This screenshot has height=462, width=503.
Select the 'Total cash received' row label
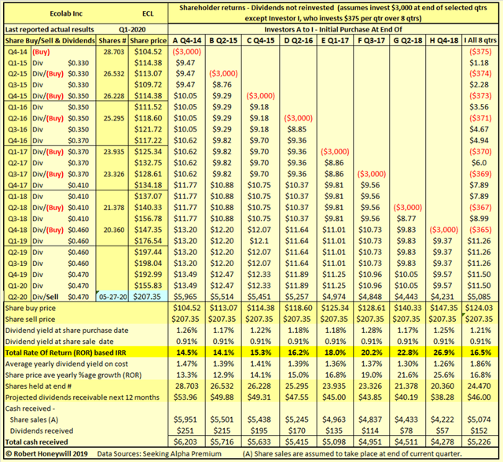coord(37,442)
